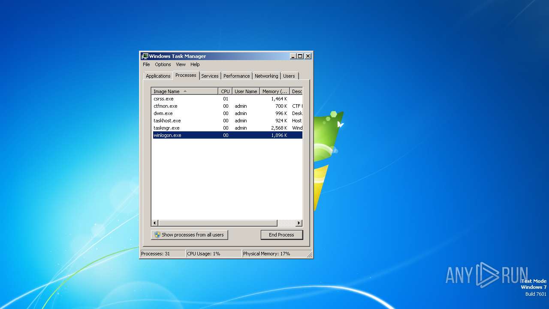The width and height of the screenshot is (549, 309).
Task: Click the End Process button
Action: point(282,235)
